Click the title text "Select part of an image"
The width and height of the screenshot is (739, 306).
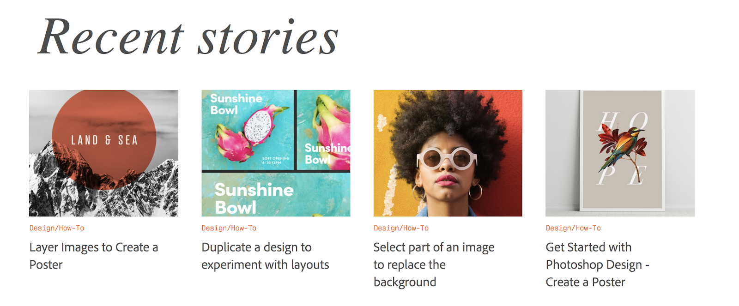tap(434, 247)
